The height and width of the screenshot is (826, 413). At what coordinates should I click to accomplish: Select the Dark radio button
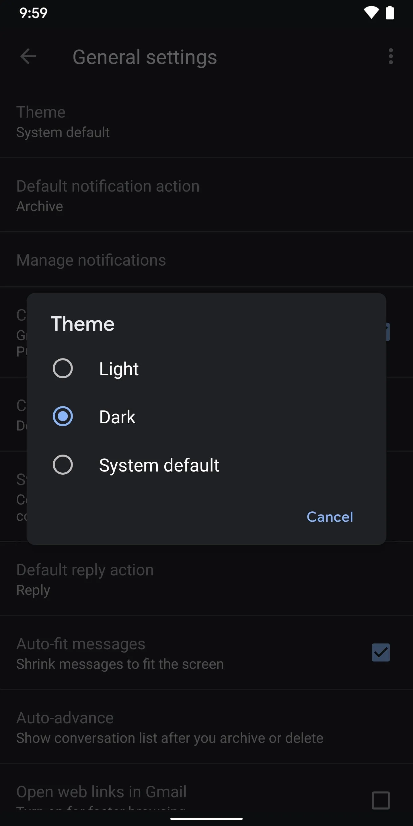click(63, 416)
